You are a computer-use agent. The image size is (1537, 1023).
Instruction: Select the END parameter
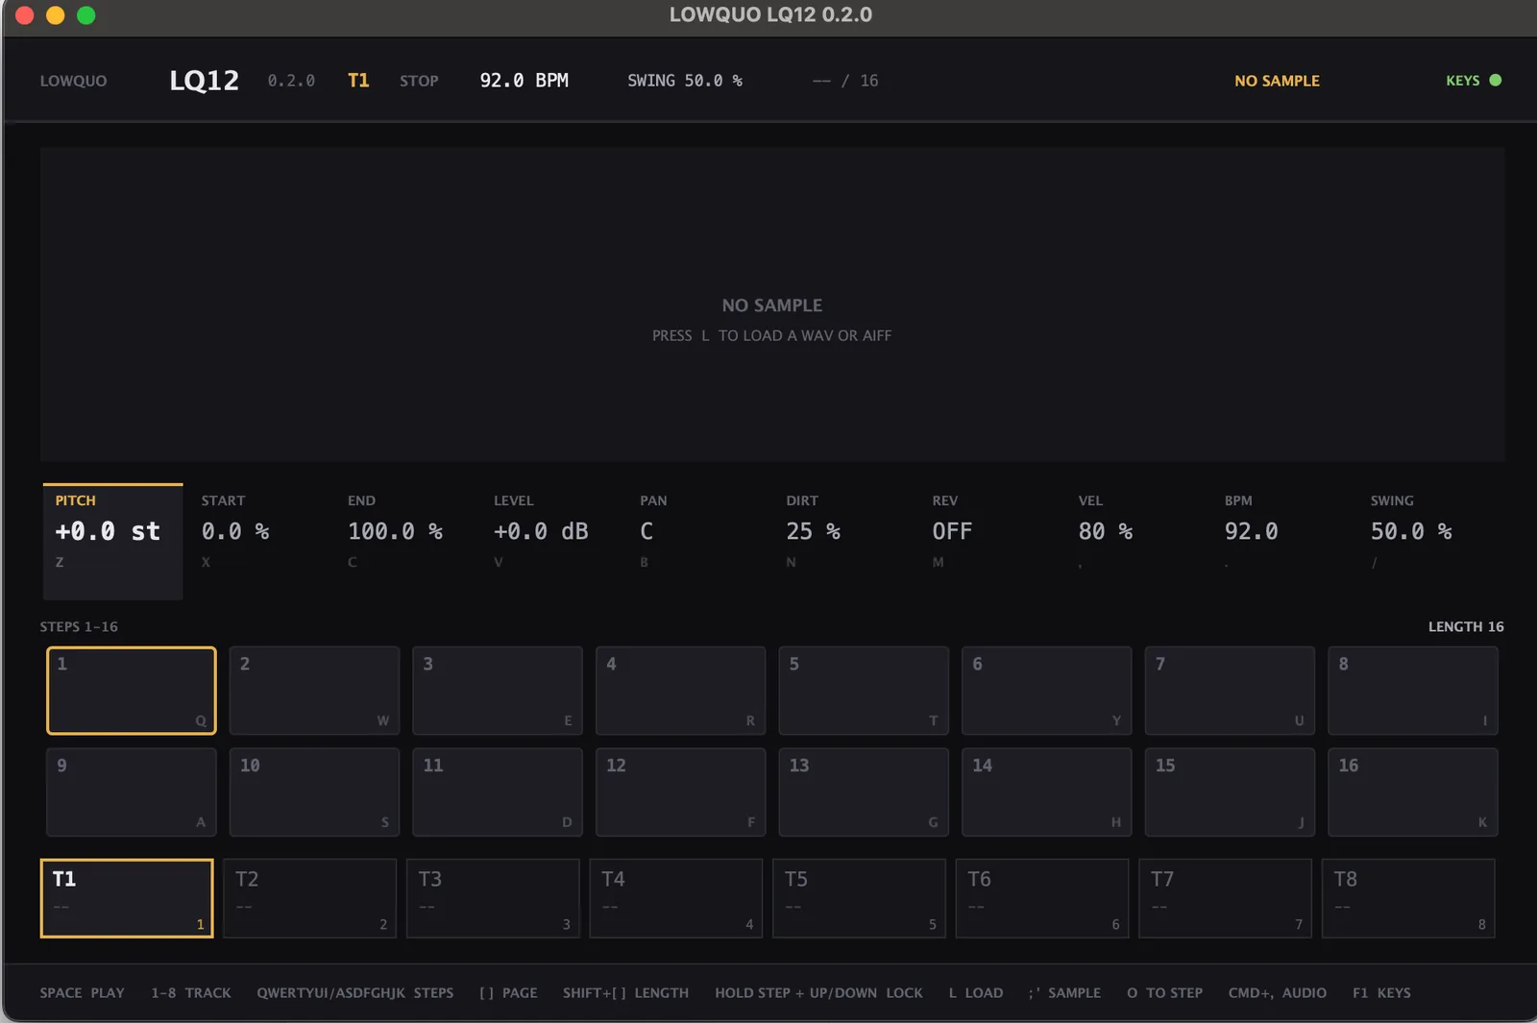[405, 542]
